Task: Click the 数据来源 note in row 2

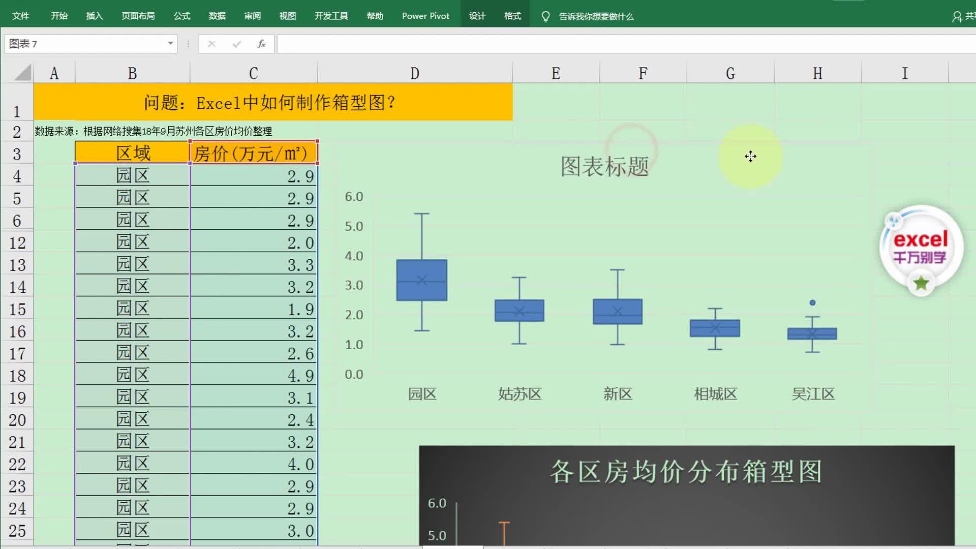Action: pyautogui.click(x=153, y=131)
